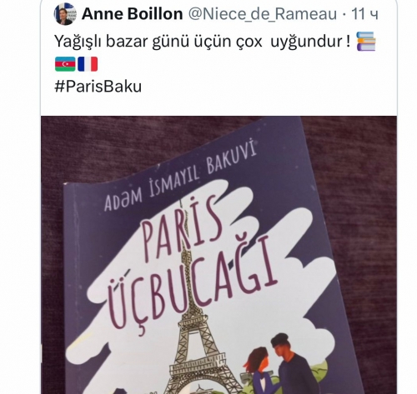Image resolution: width=417 pixels, height=394 pixels.
Task: Click the 11 ч tweet timestamp
Action: [364, 14]
